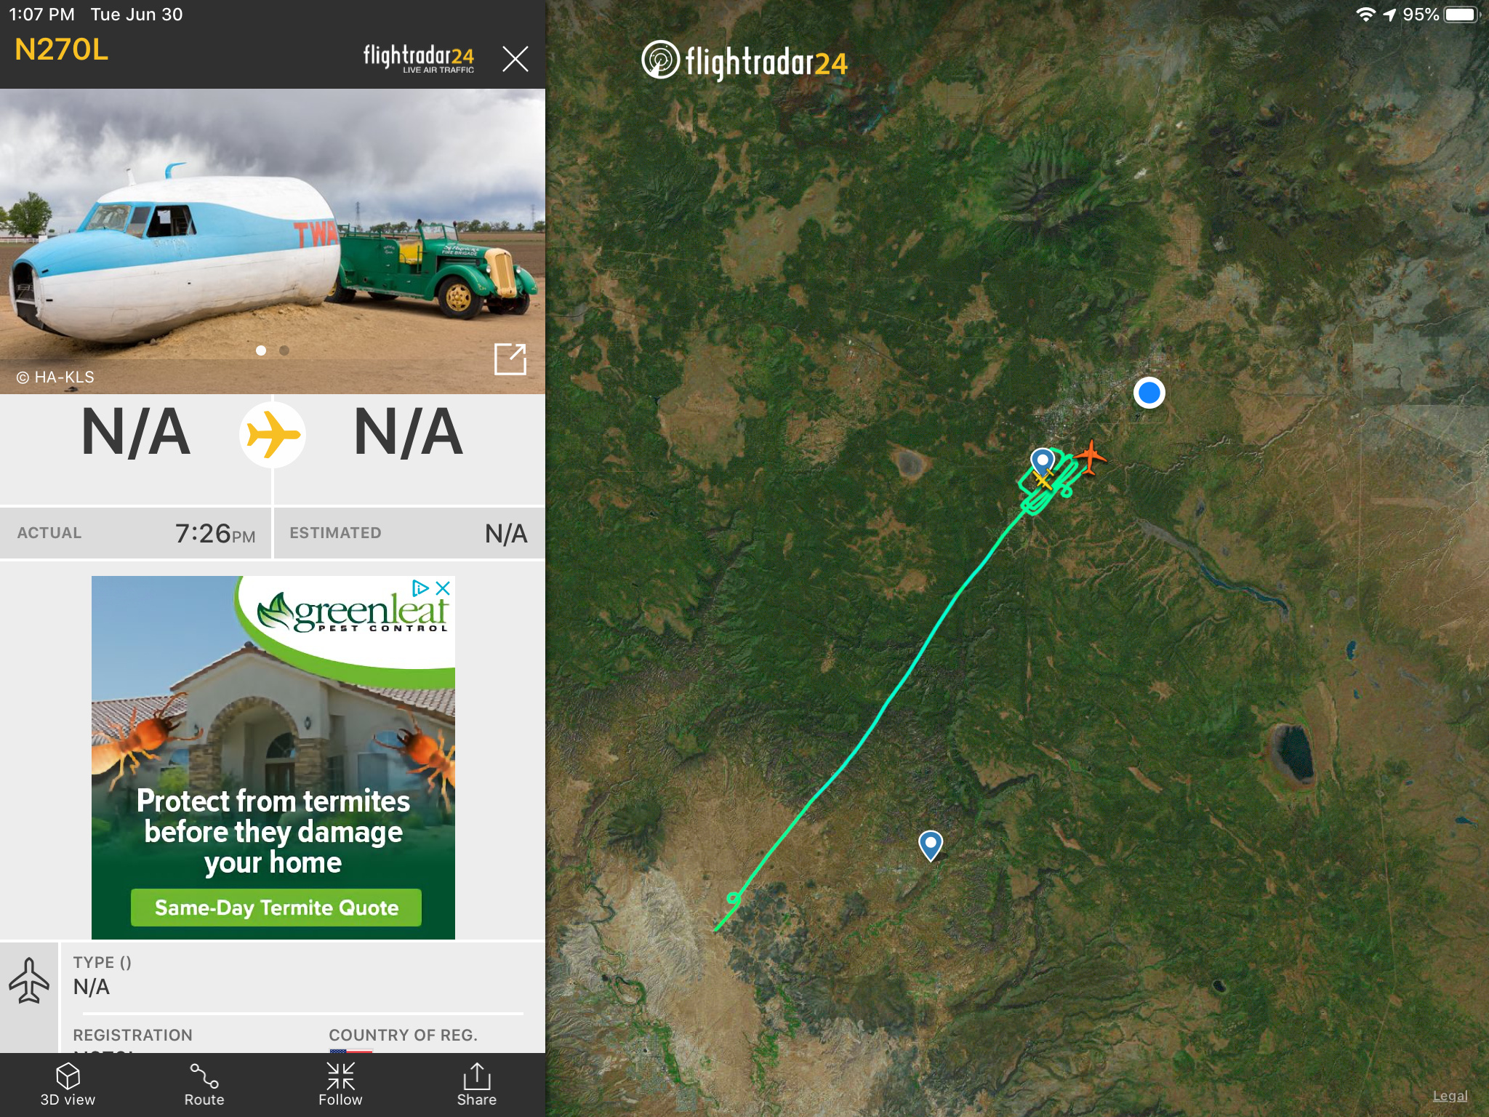Select the first photo page dot
This screenshot has width=1489, height=1117.
[x=261, y=351]
